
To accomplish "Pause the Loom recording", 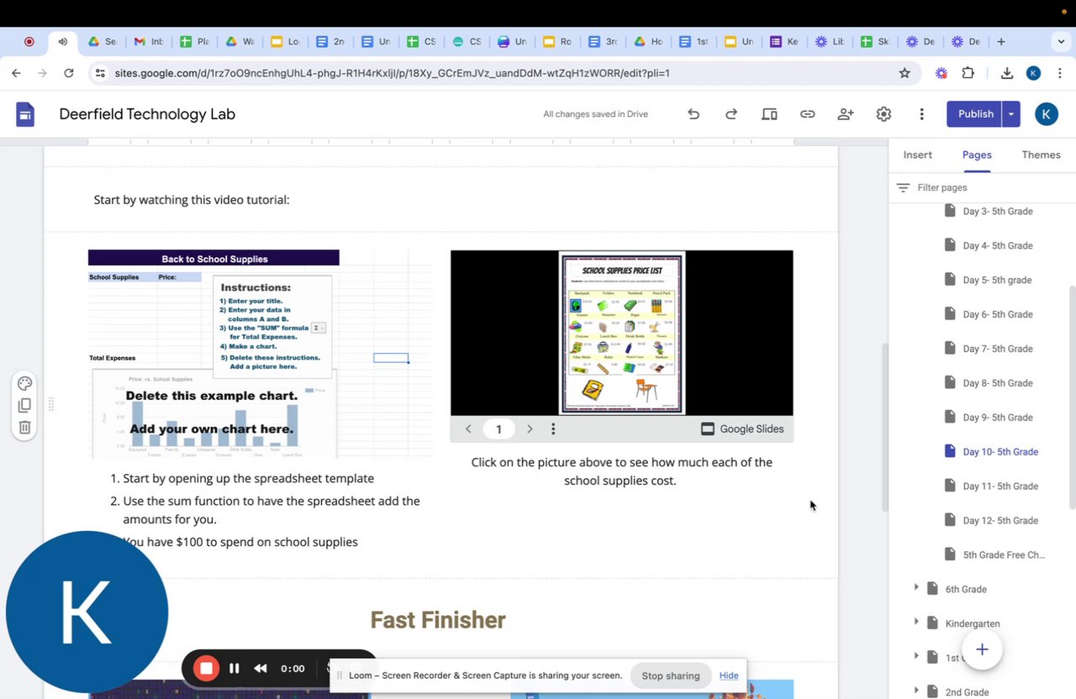I will pyautogui.click(x=235, y=669).
